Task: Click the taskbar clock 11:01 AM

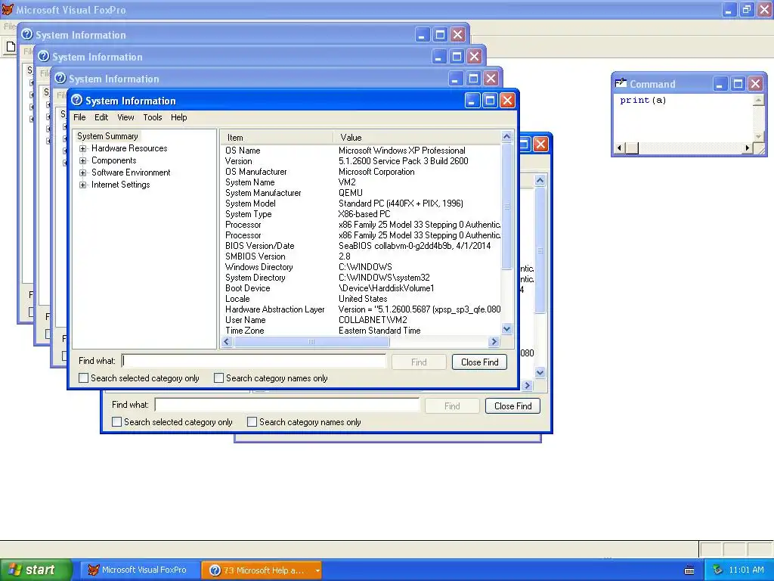Action: (x=746, y=570)
